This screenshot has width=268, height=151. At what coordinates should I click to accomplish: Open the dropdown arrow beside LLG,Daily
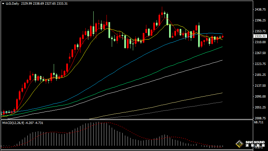(3, 3)
